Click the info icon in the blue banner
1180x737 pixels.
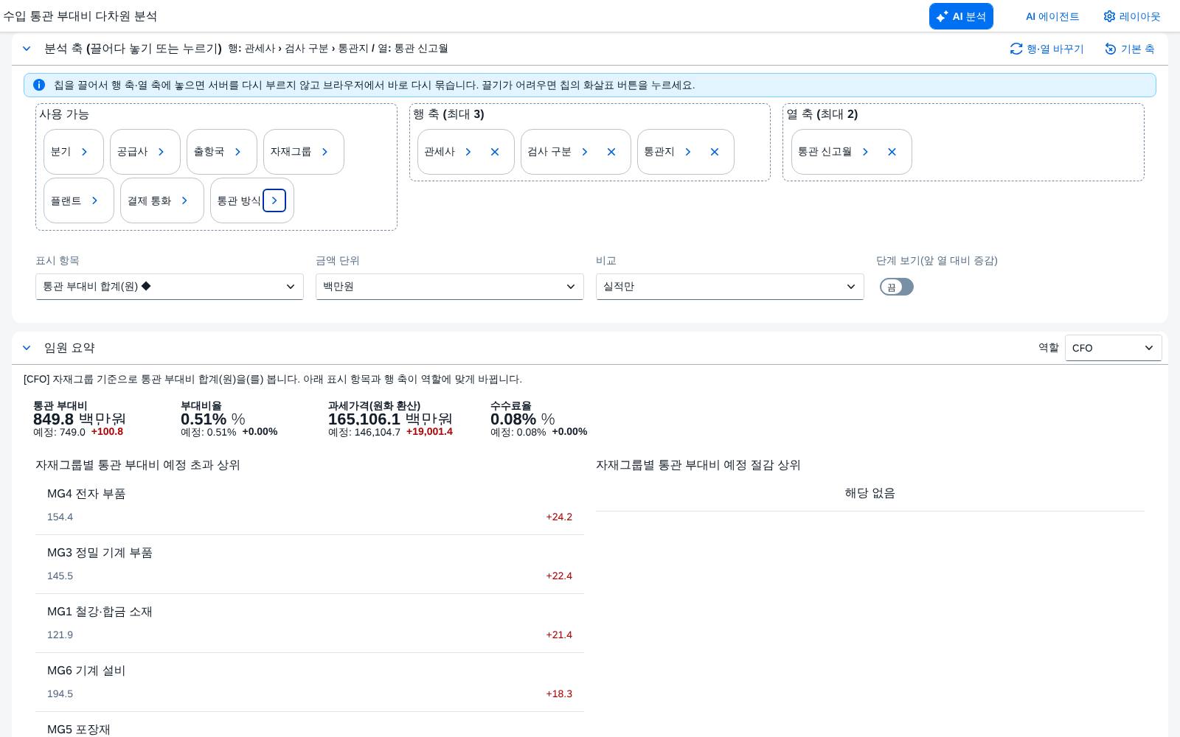coord(39,85)
